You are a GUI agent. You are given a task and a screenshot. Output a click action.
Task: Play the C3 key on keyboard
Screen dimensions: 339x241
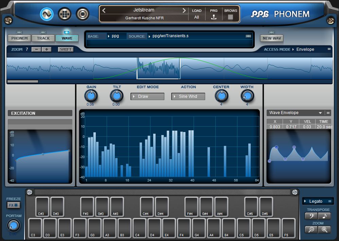click(35, 228)
